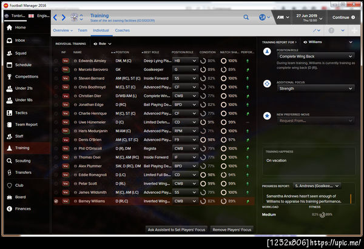Open the Staff icon in sidebar
Screen dimensions: 364x249
[9, 136]
